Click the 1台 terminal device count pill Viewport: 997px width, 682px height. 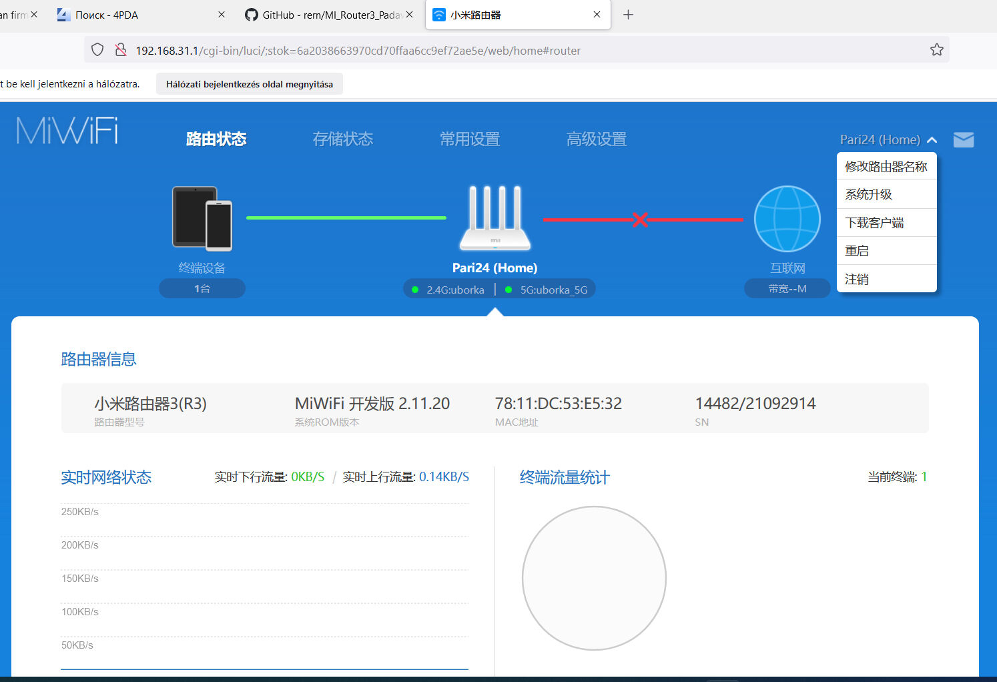(202, 288)
